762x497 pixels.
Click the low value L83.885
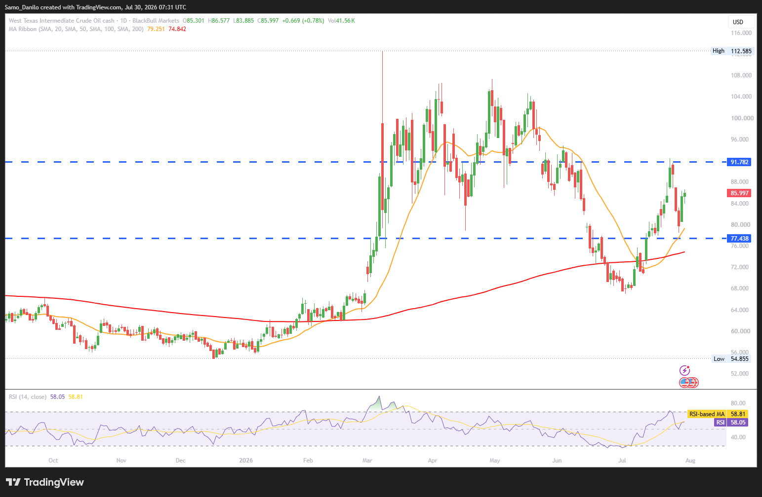click(x=243, y=21)
